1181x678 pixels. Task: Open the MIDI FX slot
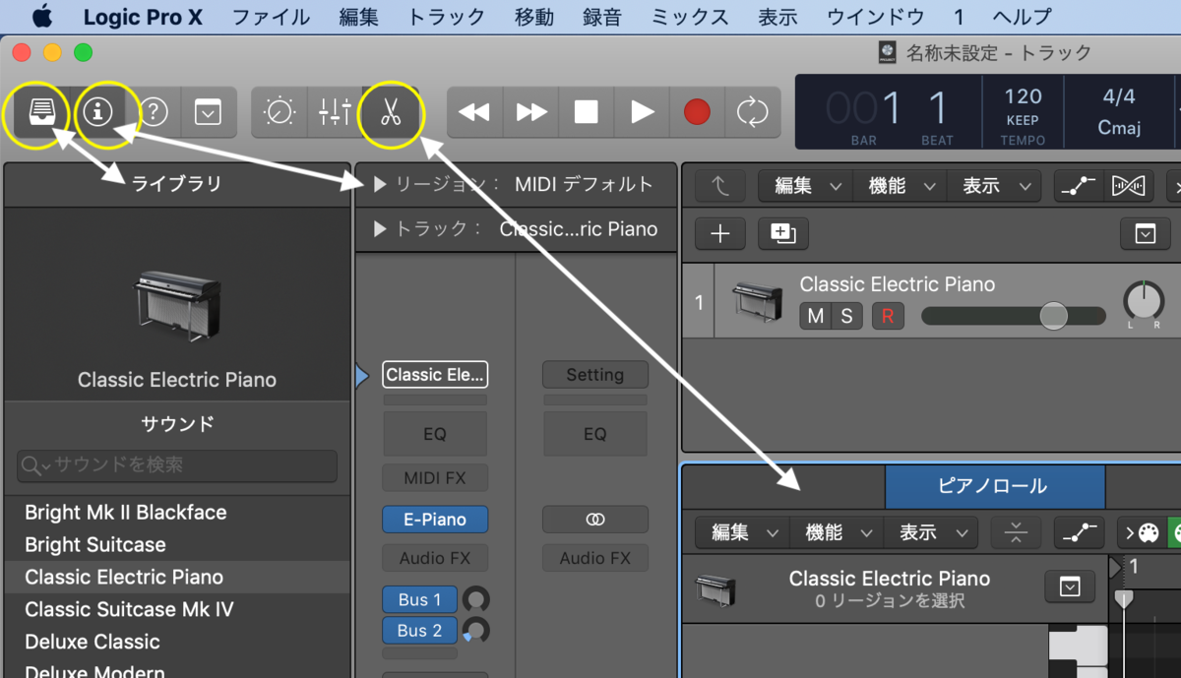tap(435, 478)
